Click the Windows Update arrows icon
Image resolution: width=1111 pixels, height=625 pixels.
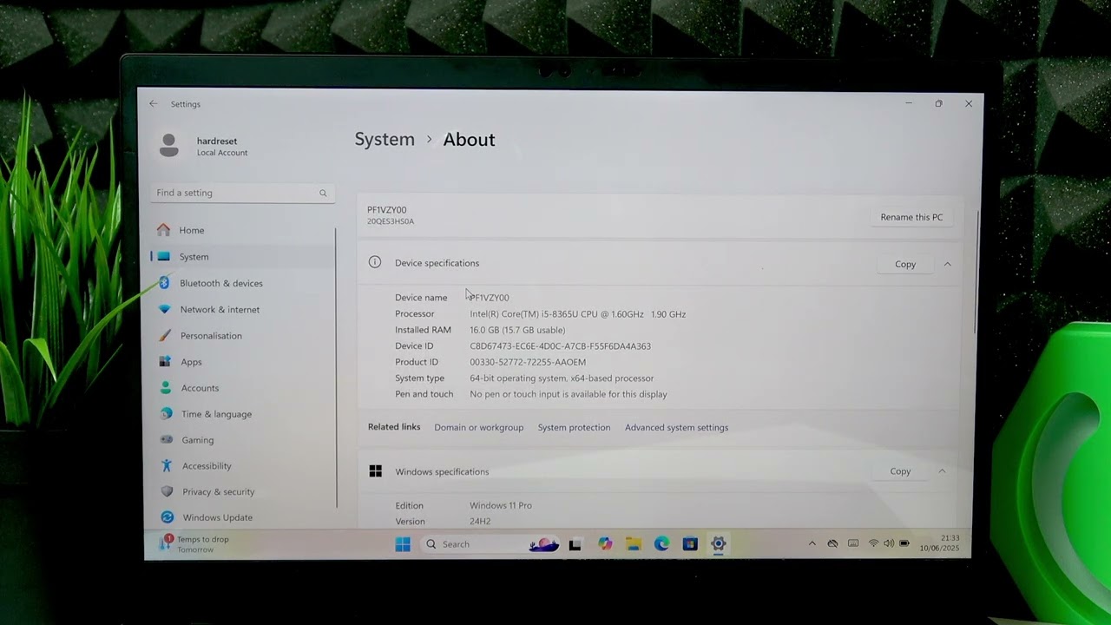point(167,517)
